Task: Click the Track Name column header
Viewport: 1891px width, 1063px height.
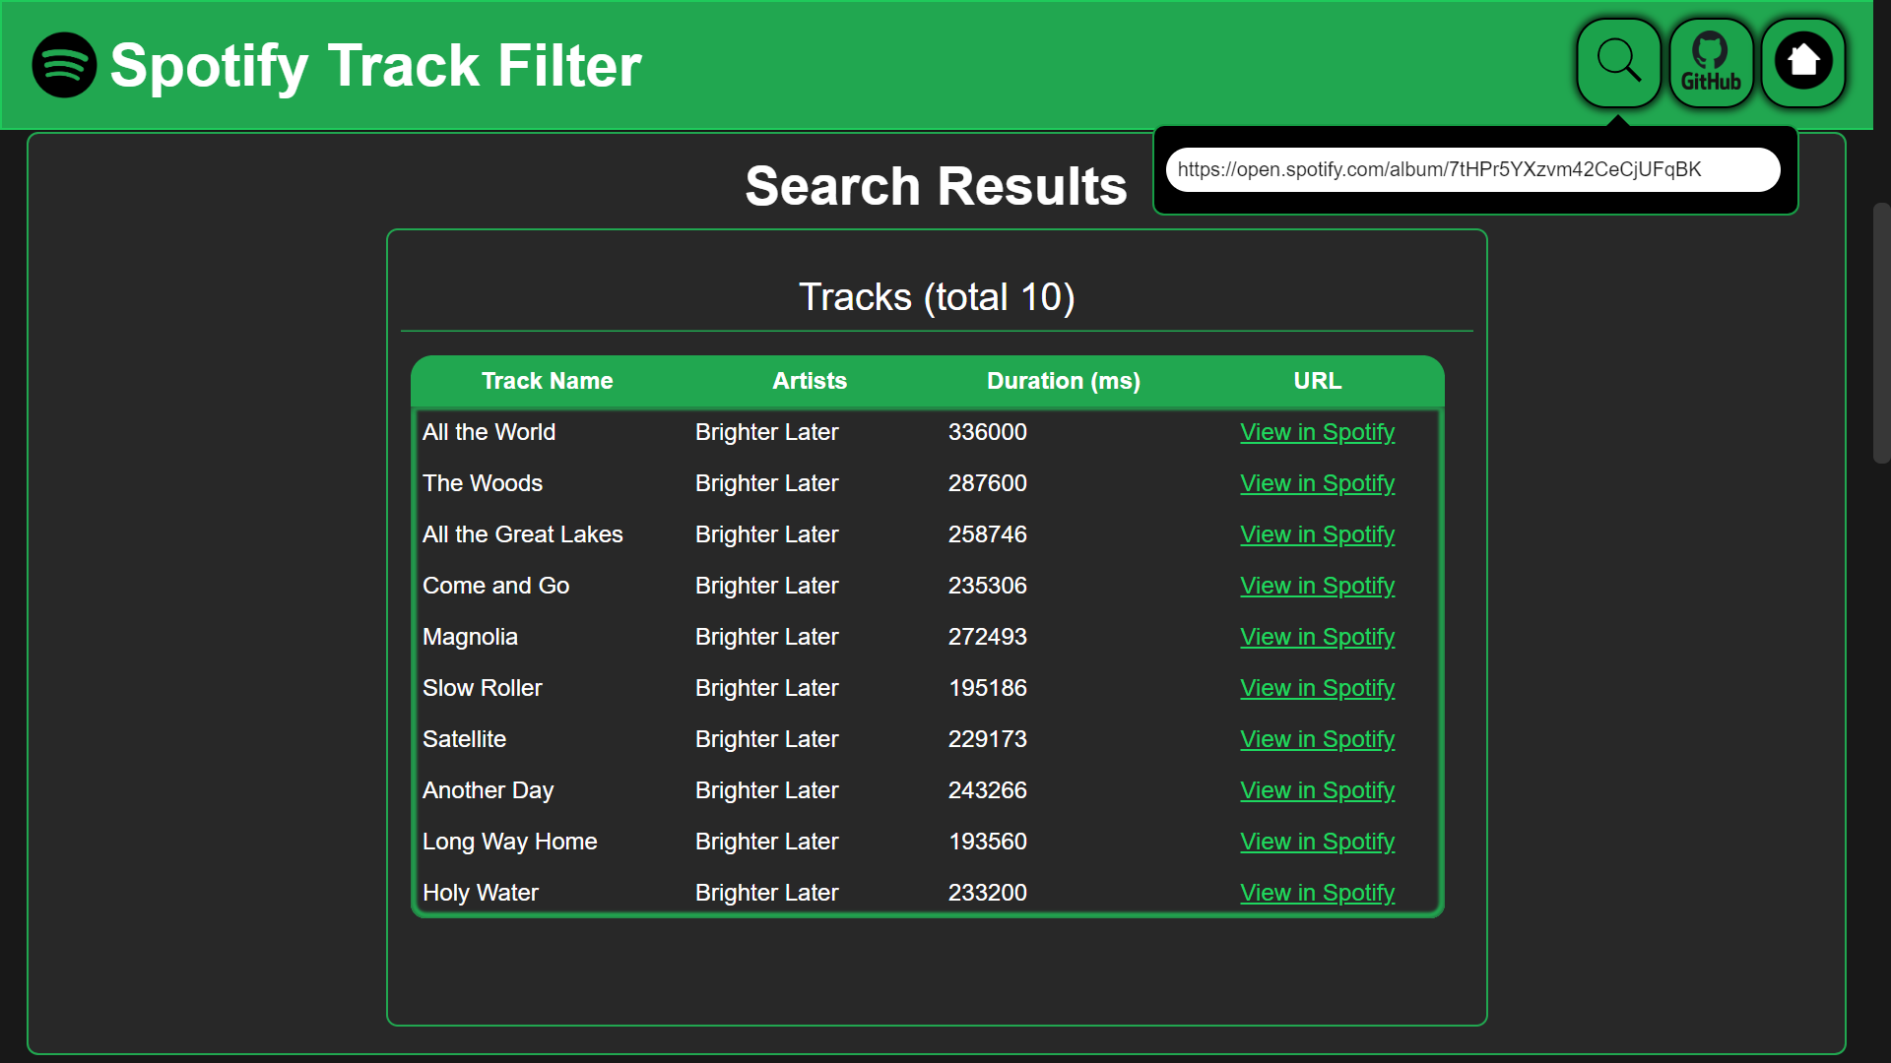Action: point(547,381)
